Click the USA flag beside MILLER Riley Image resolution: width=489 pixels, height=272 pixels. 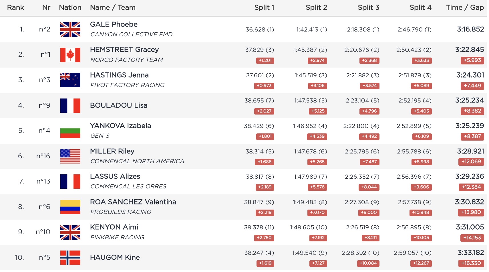(70, 156)
